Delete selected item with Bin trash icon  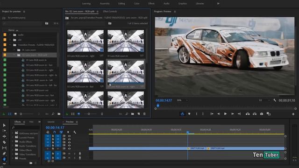click(144, 114)
